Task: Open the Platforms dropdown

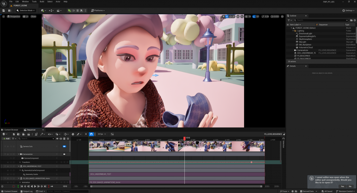Action: coord(98,10)
